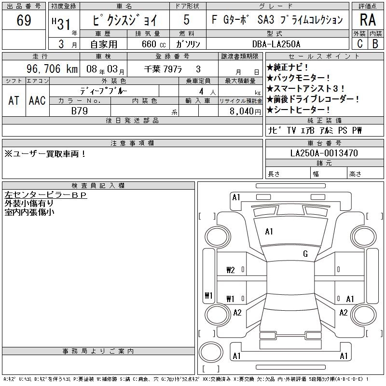Screen dimensions: 386x386
Task: Click the 幅 width field label
Action: pos(316,174)
